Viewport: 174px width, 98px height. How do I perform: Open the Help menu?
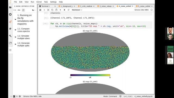61,2
